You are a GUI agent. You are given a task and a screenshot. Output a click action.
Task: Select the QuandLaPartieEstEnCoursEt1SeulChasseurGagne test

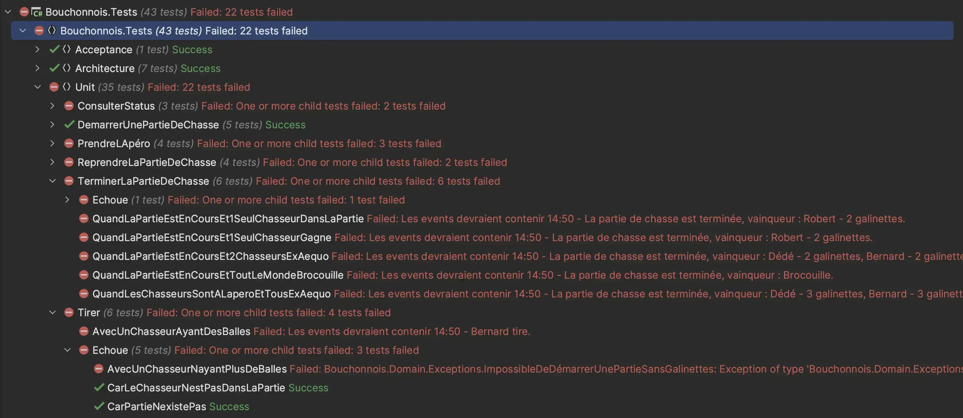[212, 238]
